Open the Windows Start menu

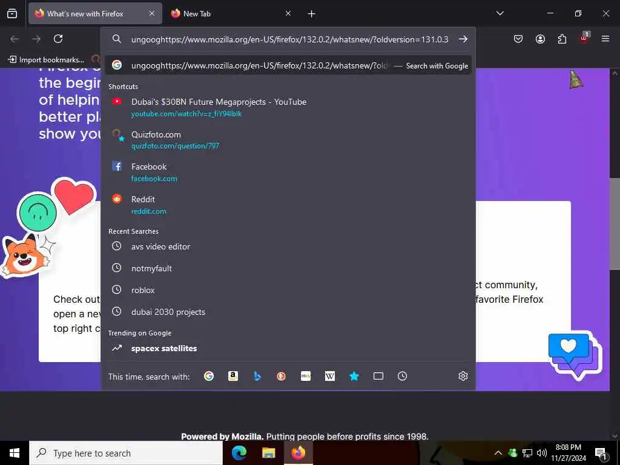[x=15, y=453]
